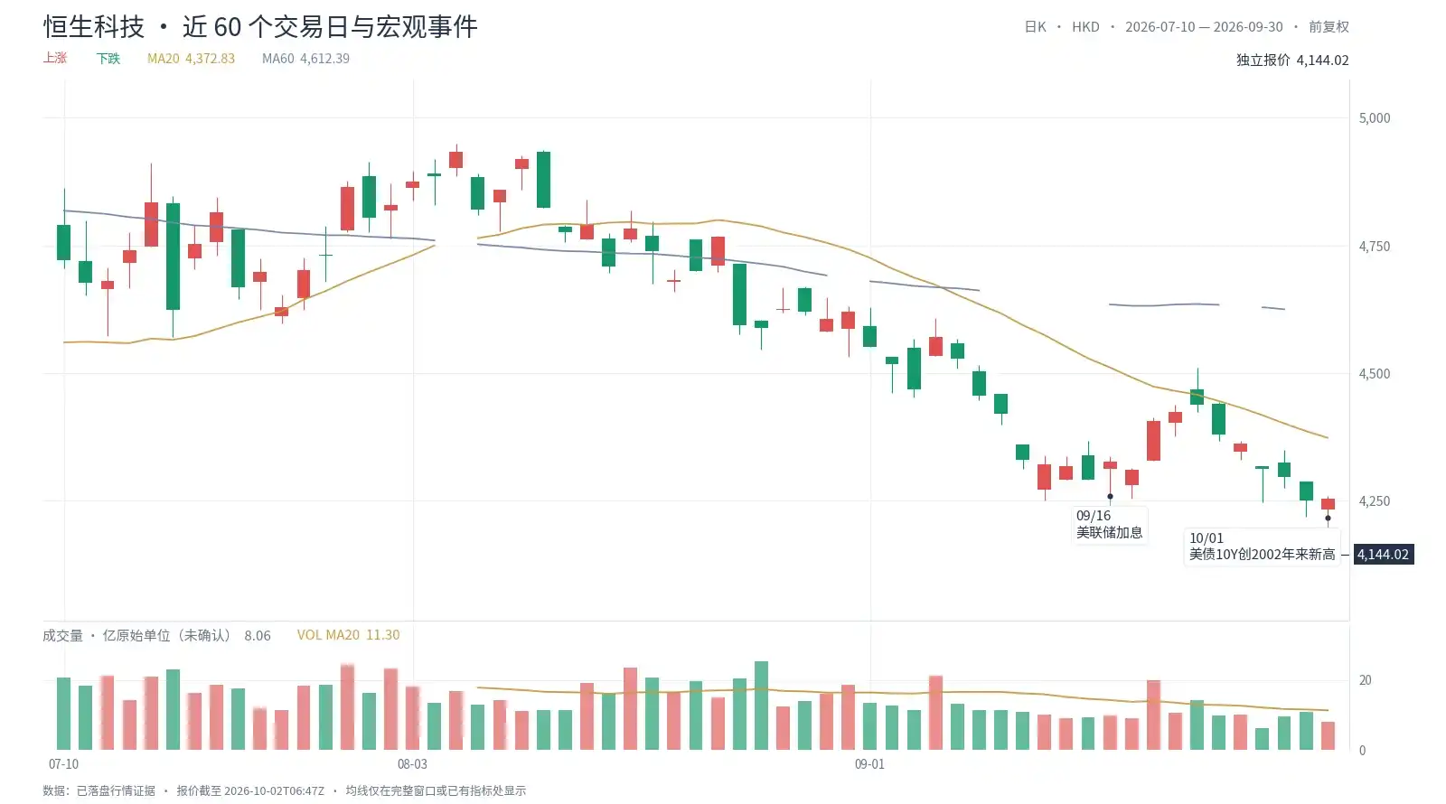Toggle the 上涨 legend entry

(55, 58)
